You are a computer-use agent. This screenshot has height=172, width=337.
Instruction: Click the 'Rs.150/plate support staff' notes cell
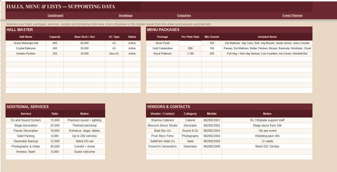pos(267,120)
